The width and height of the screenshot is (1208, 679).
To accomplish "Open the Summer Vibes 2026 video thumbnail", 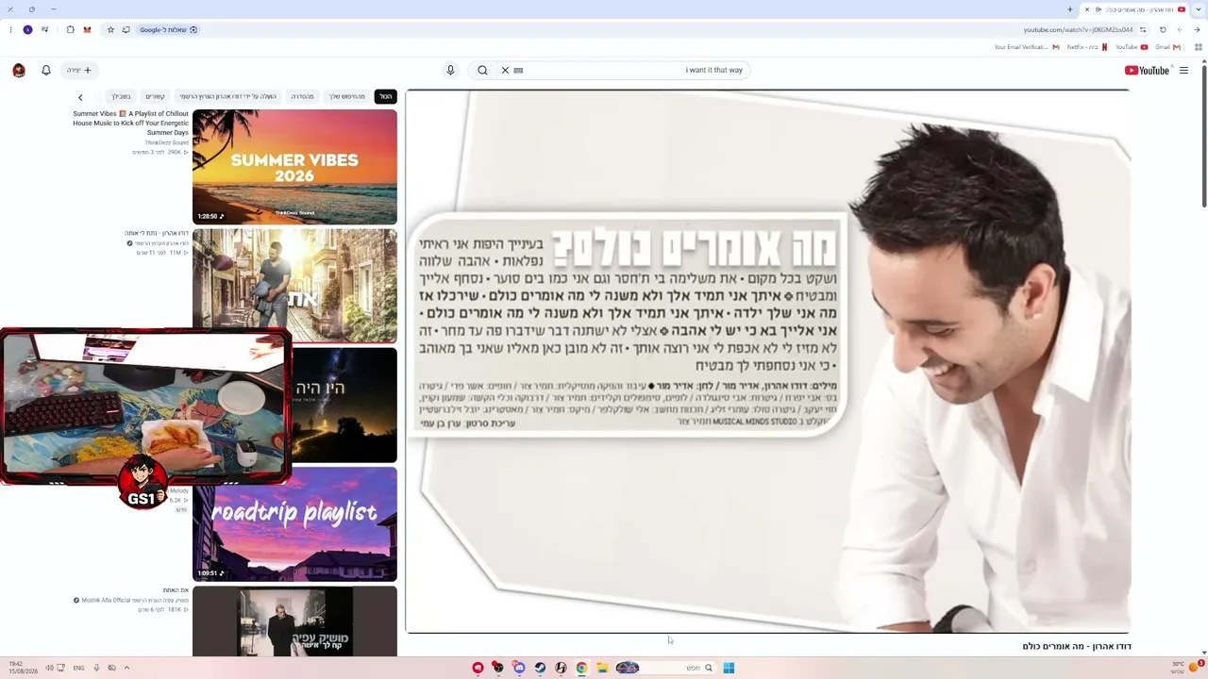I will tap(294, 167).
